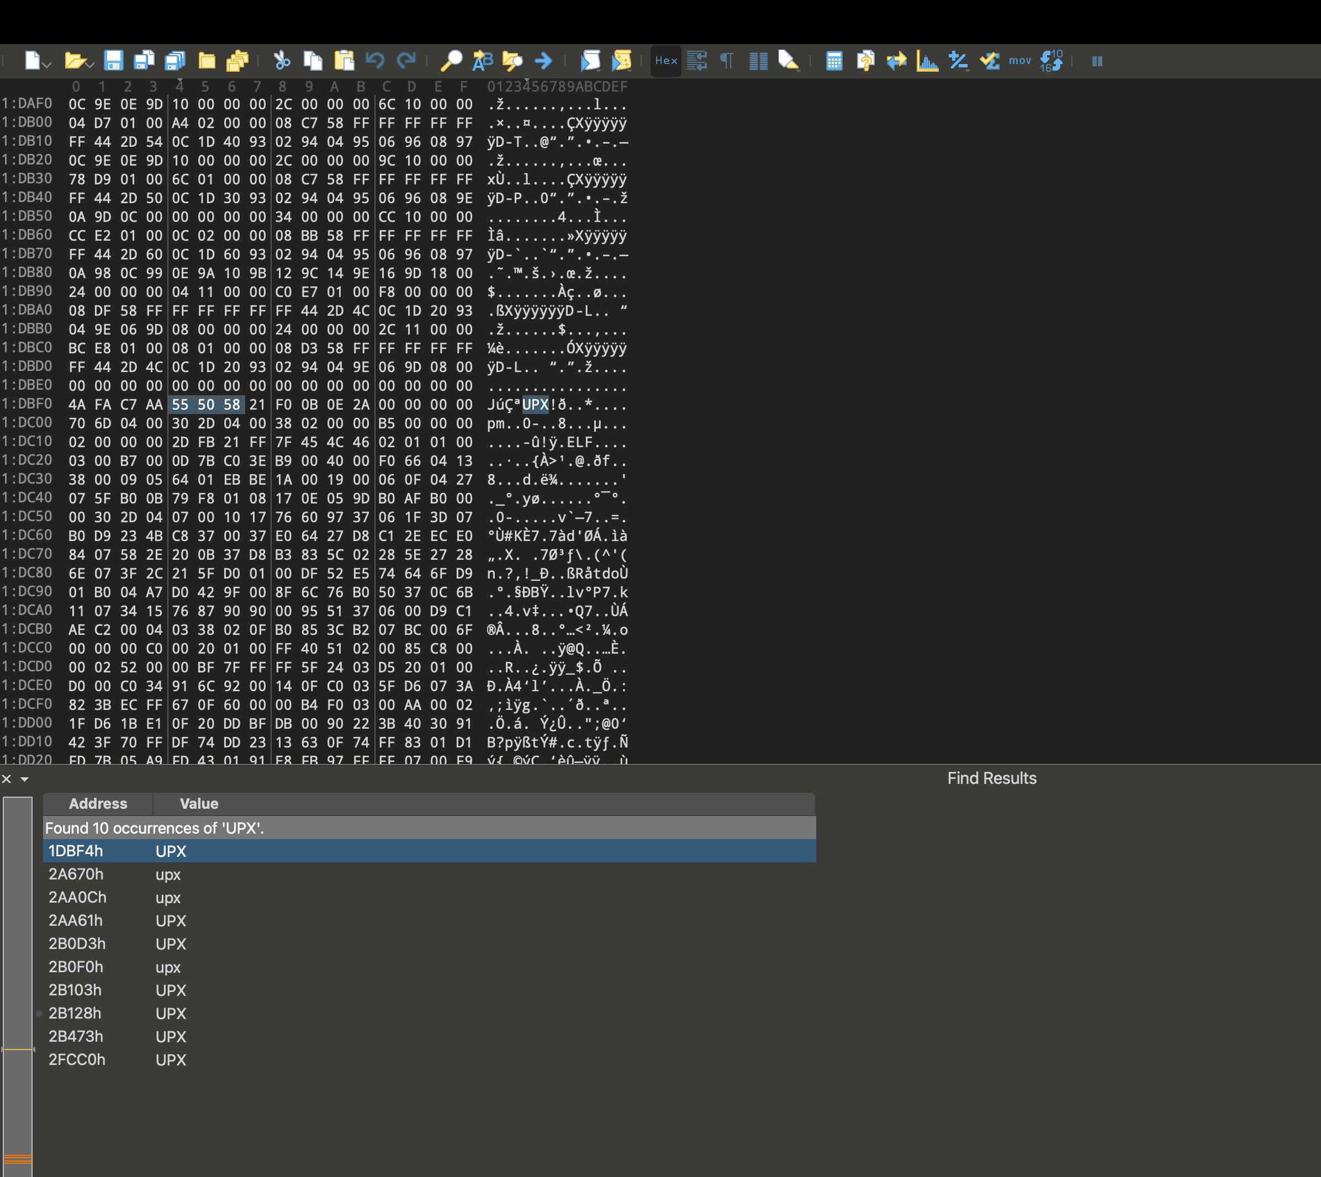Viewport: 1321px width, 1177px height.
Task: Click row address 1:DAF0
Action: pos(27,103)
